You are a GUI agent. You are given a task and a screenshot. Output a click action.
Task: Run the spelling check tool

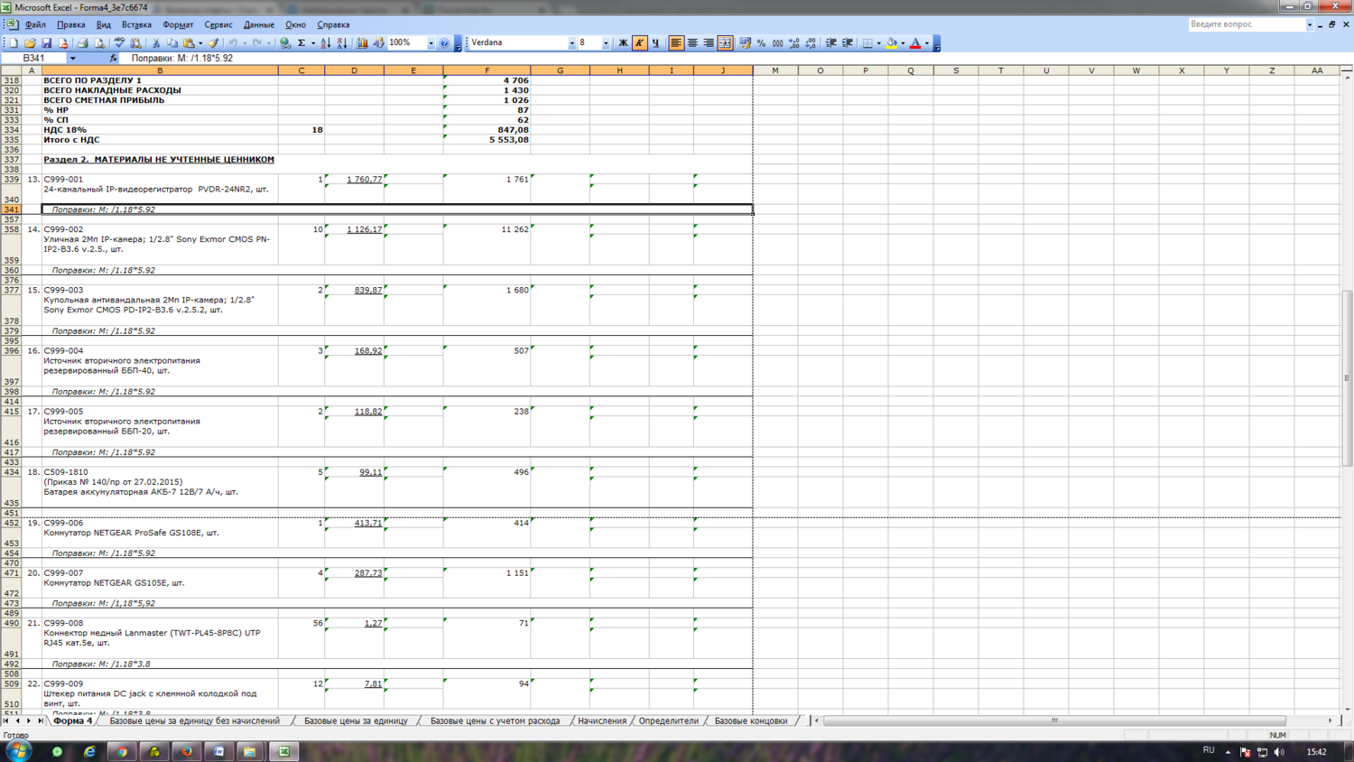[x=119, y=42]
